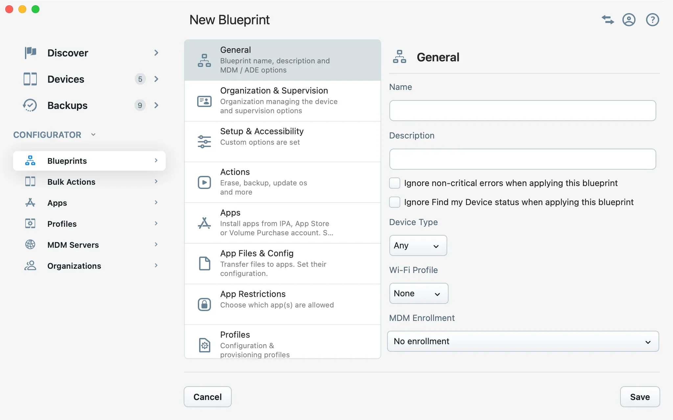Collapse the CONFIGURATOR section
The image size is (673, 420).
(x=93, y=135)
